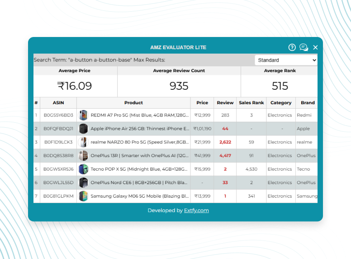Select ASIN B0DQ8S38R8
Image resolution: width=351 pixels, height=259 pixels.
[58, 156]
